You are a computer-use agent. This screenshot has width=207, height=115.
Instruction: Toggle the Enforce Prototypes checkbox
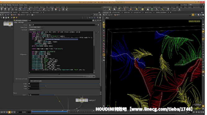point(30,81)
